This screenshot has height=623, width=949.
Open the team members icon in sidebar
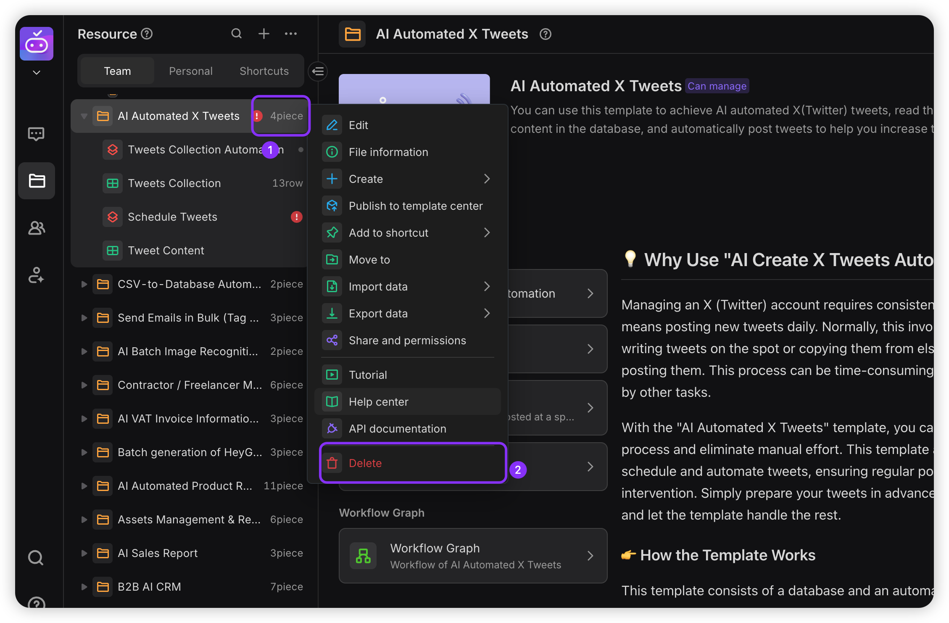point(37,228)
